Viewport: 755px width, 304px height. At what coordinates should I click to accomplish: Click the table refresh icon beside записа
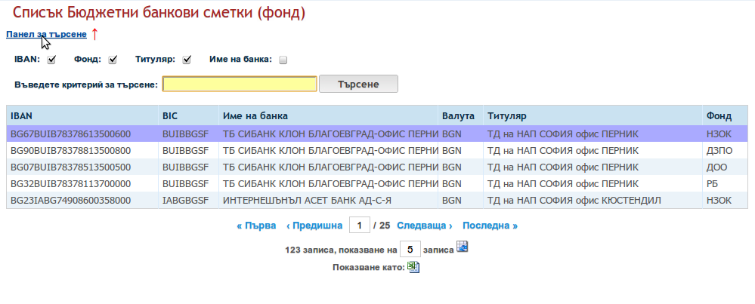click(x=463, y=247)
